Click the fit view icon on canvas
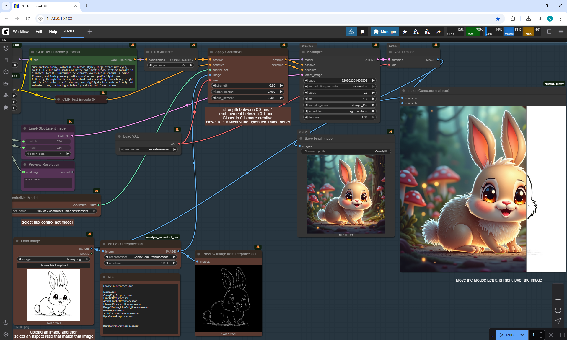 tap(558, 310)
